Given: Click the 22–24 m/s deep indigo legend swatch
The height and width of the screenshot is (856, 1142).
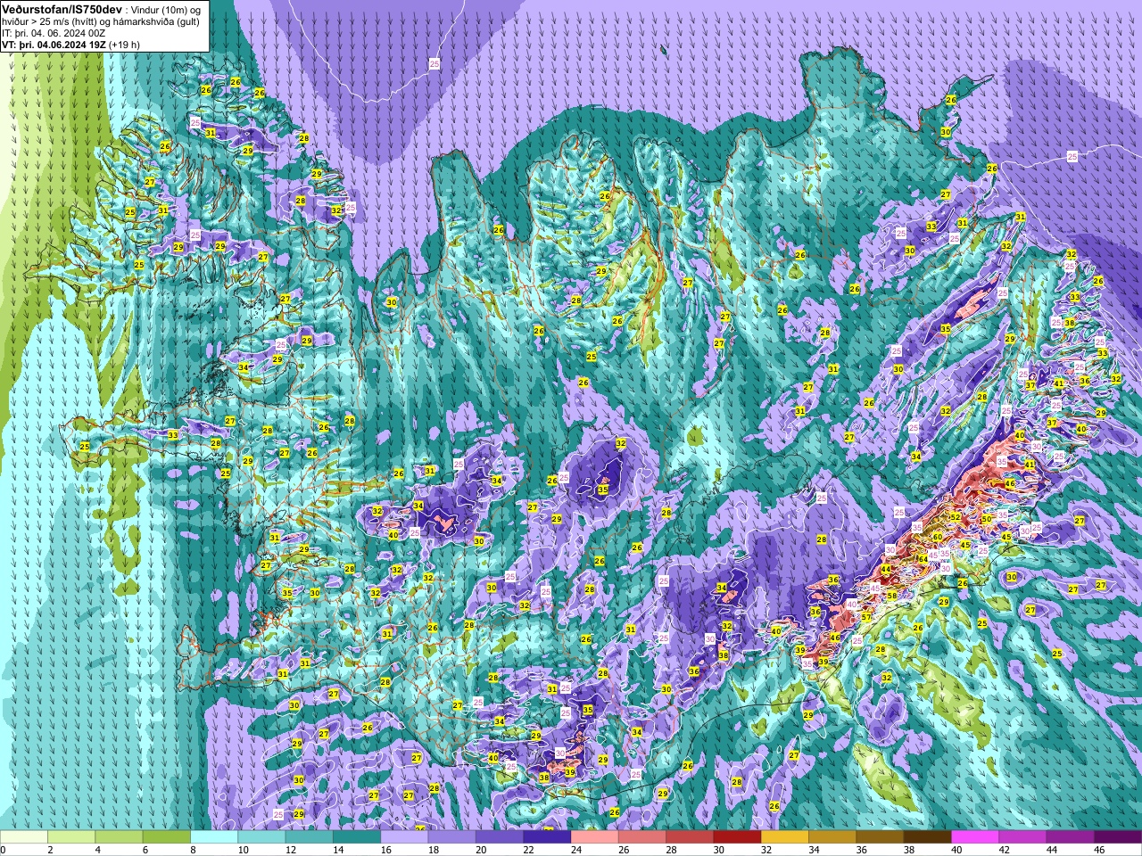Looking at the screenshot, I should [x=548, y=837].
